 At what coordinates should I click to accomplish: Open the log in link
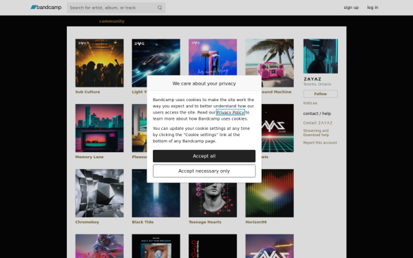372,8
